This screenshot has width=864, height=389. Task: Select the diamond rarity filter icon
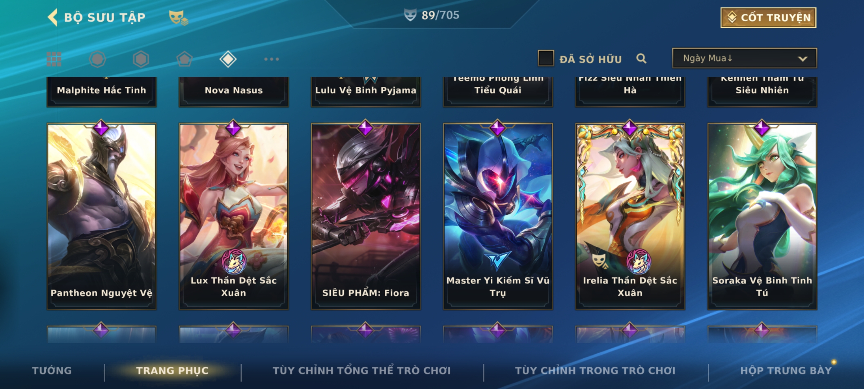(x=228, y=59)
